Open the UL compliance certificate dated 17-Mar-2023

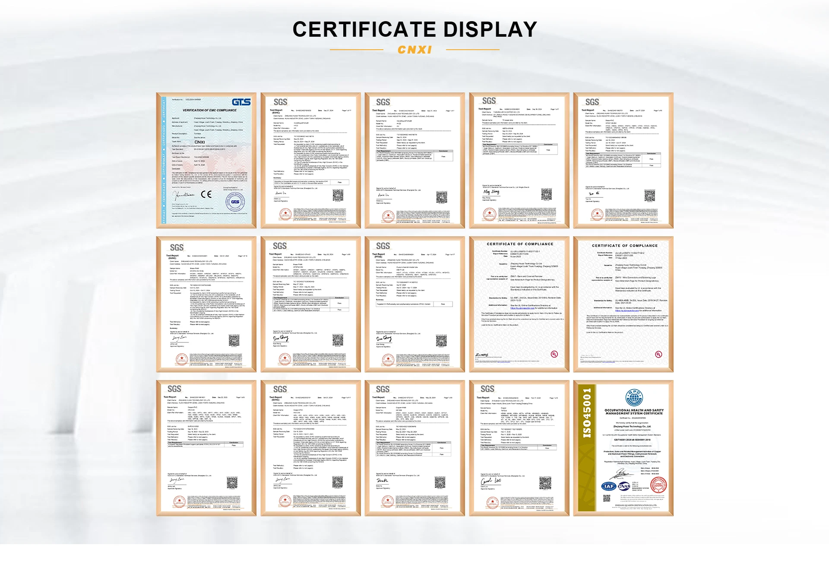623,304
